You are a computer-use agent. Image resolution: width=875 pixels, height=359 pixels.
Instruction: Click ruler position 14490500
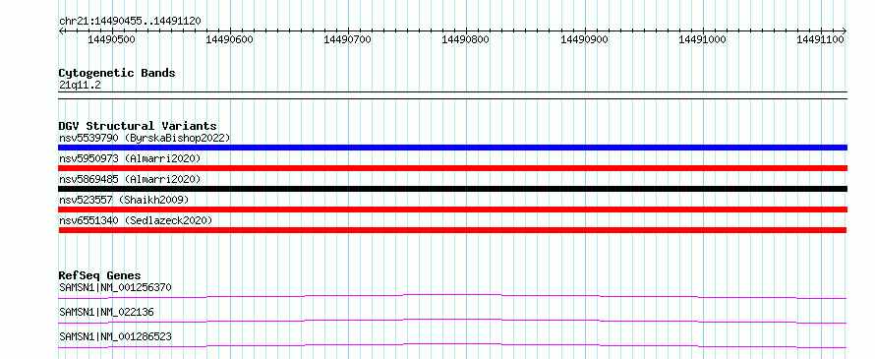coord(113,39)
